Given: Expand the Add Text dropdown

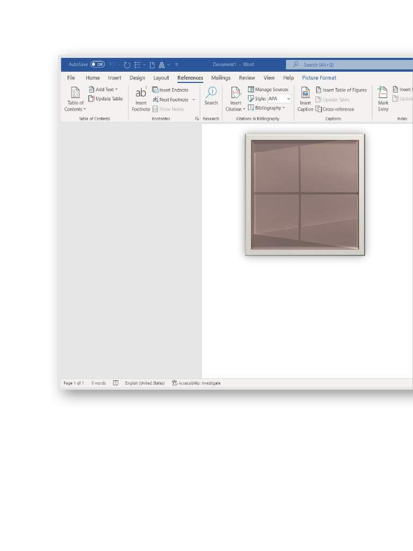Looking at the screenshot, I should pos(103,90).
